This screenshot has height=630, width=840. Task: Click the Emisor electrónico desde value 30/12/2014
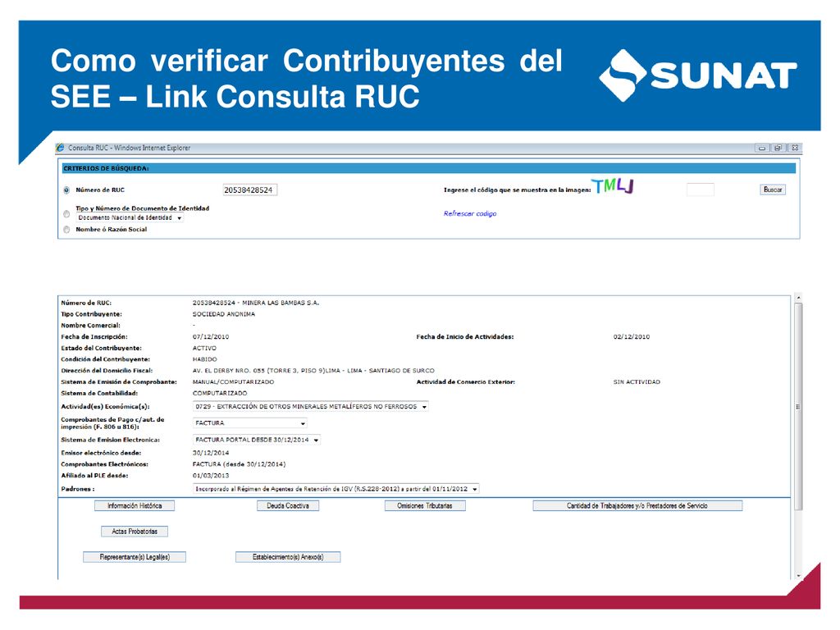click(x=211, y=453)
